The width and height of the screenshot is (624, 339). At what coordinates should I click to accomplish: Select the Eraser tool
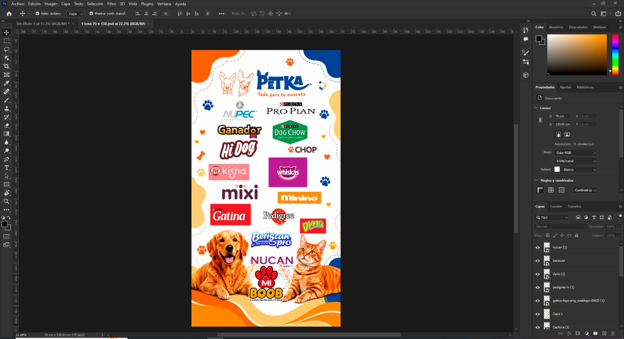pyautogui.click(x=7, y=125)
